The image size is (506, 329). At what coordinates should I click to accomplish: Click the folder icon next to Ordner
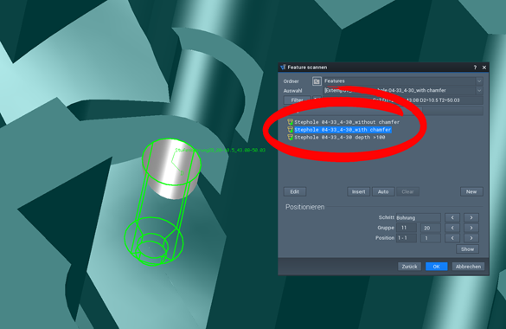(317, 81)
